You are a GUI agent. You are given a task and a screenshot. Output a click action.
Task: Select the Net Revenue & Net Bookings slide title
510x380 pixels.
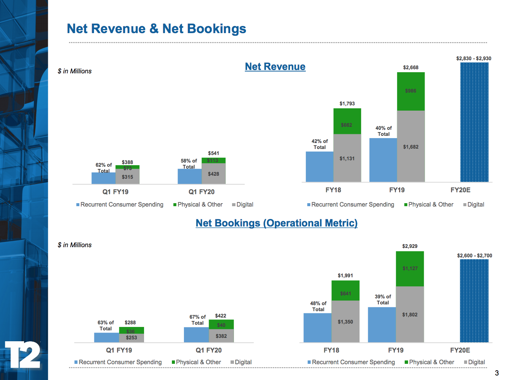tap(156, 29)
